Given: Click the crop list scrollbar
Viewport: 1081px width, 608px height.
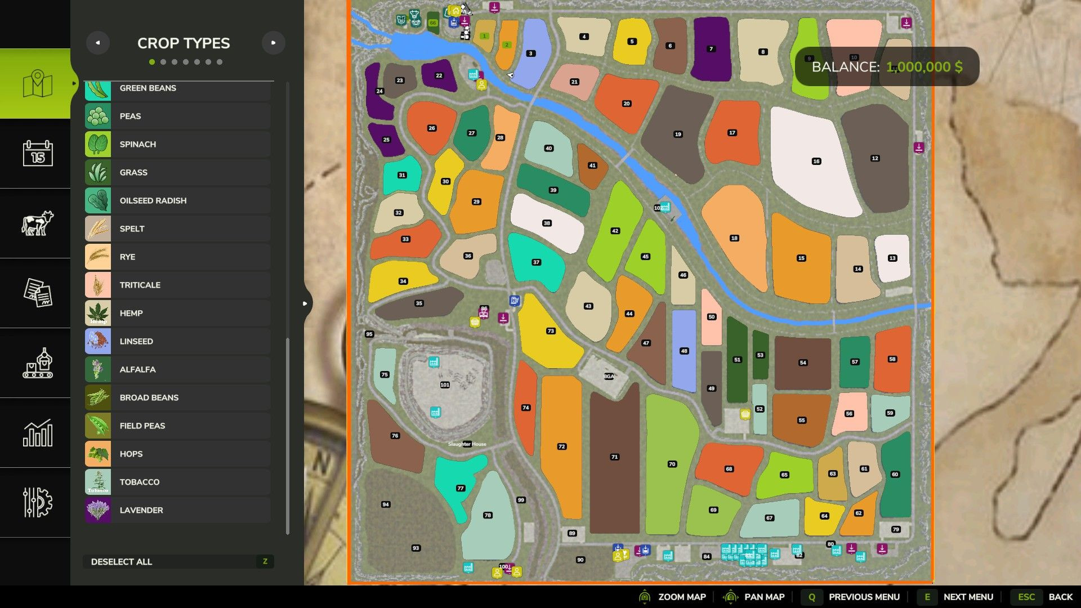Looking at the screenshot, I should pos(288,436).
